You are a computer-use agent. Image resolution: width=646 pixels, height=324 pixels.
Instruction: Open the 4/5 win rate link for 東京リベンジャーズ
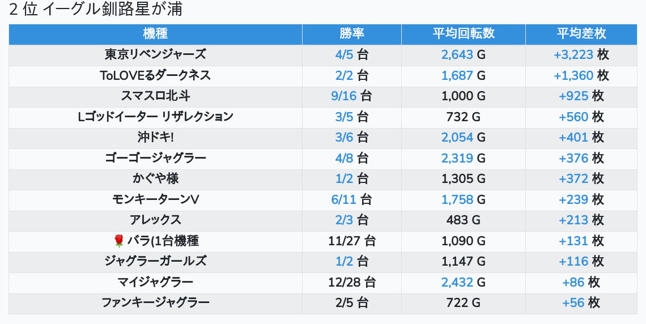(x=344, y=55)
